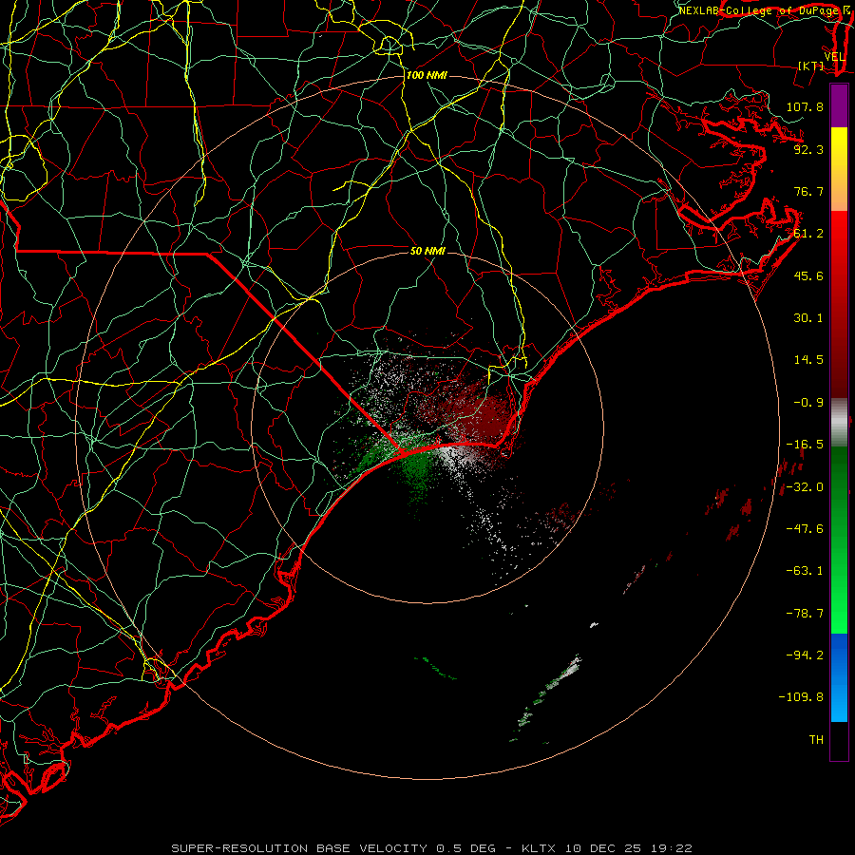The width and height of the screenshot is (855, 855).
Task: Select the "14.5" legend value
Action: [x=808, y=360]
